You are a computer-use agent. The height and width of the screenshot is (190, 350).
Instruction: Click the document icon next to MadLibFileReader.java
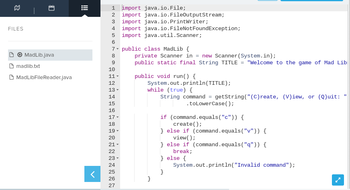(11, 77)
